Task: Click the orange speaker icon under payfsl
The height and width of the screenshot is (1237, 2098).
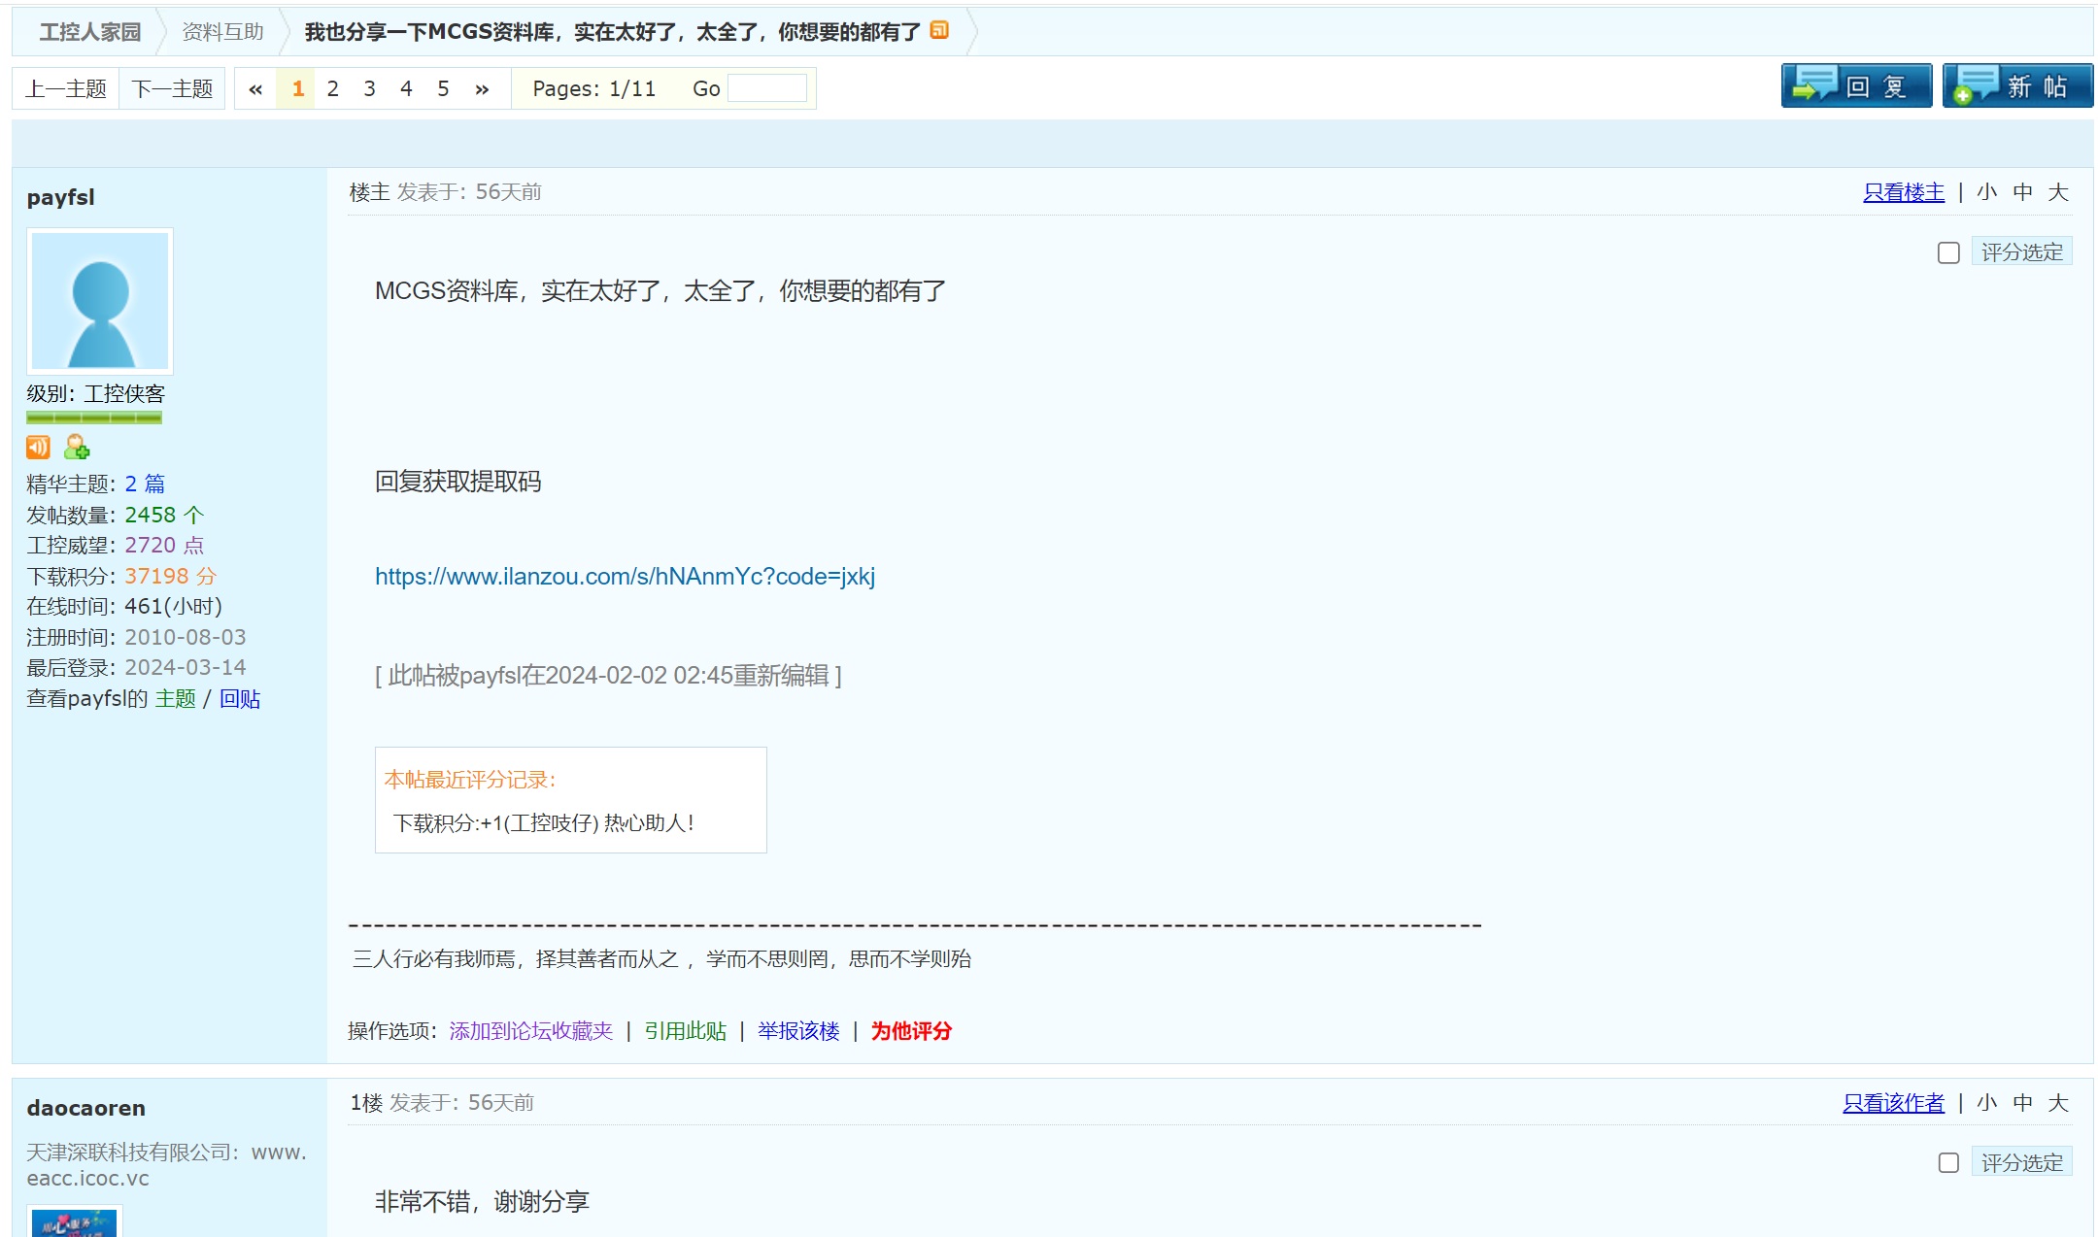Action: click(x=38, y=447)
